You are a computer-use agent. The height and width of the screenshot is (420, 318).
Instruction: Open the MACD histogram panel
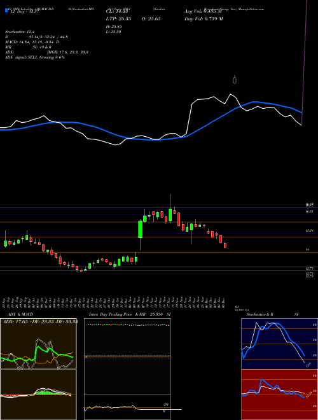click(38, 395)
